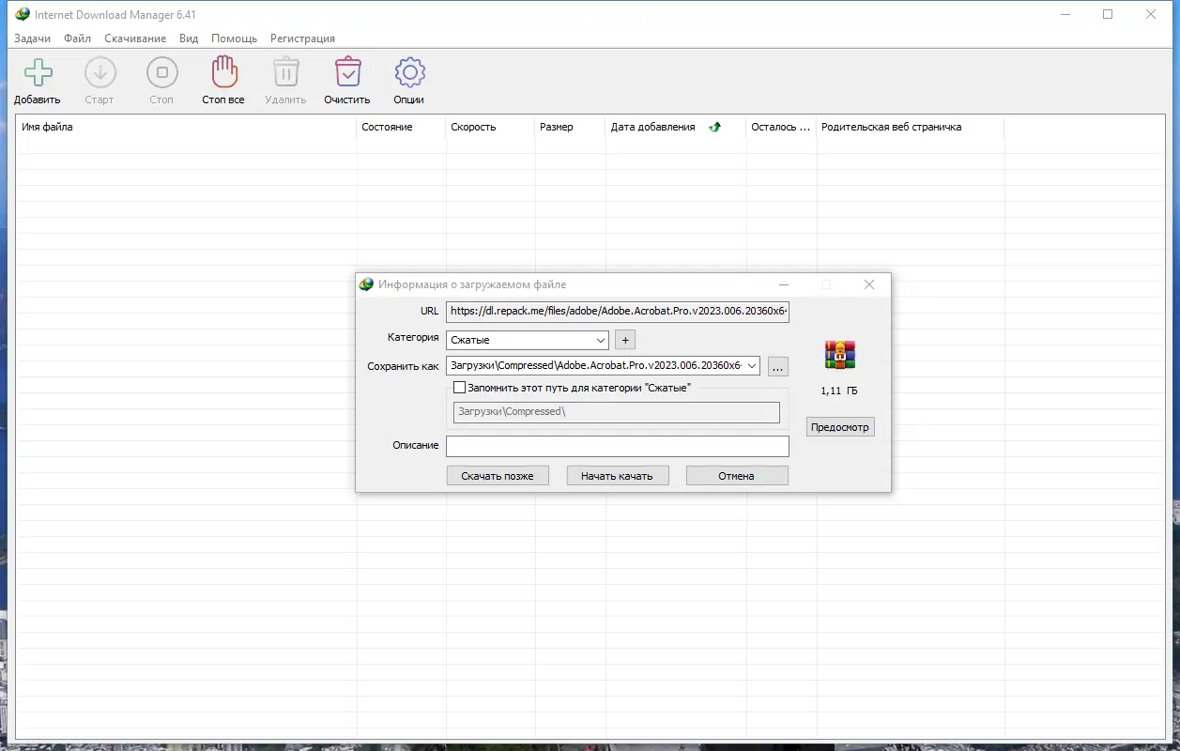Click the Состояние column header
The height and width of the screenshot is (751, 1180).
click(x=401, y=127)
